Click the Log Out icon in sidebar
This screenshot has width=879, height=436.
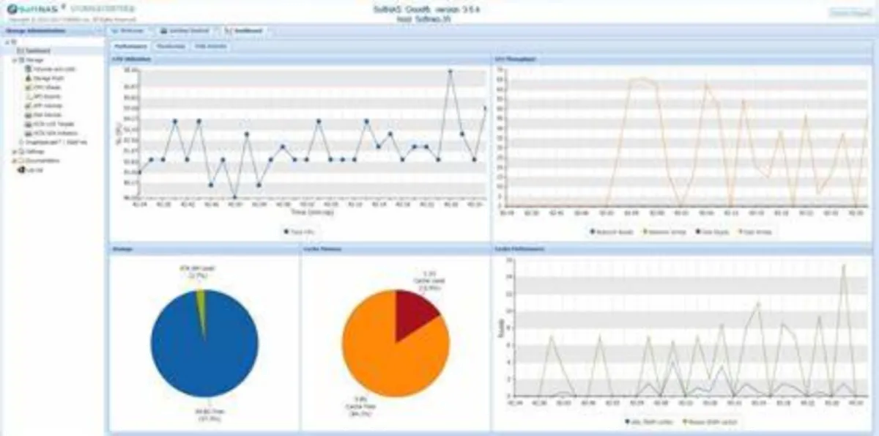pos(21,169)
